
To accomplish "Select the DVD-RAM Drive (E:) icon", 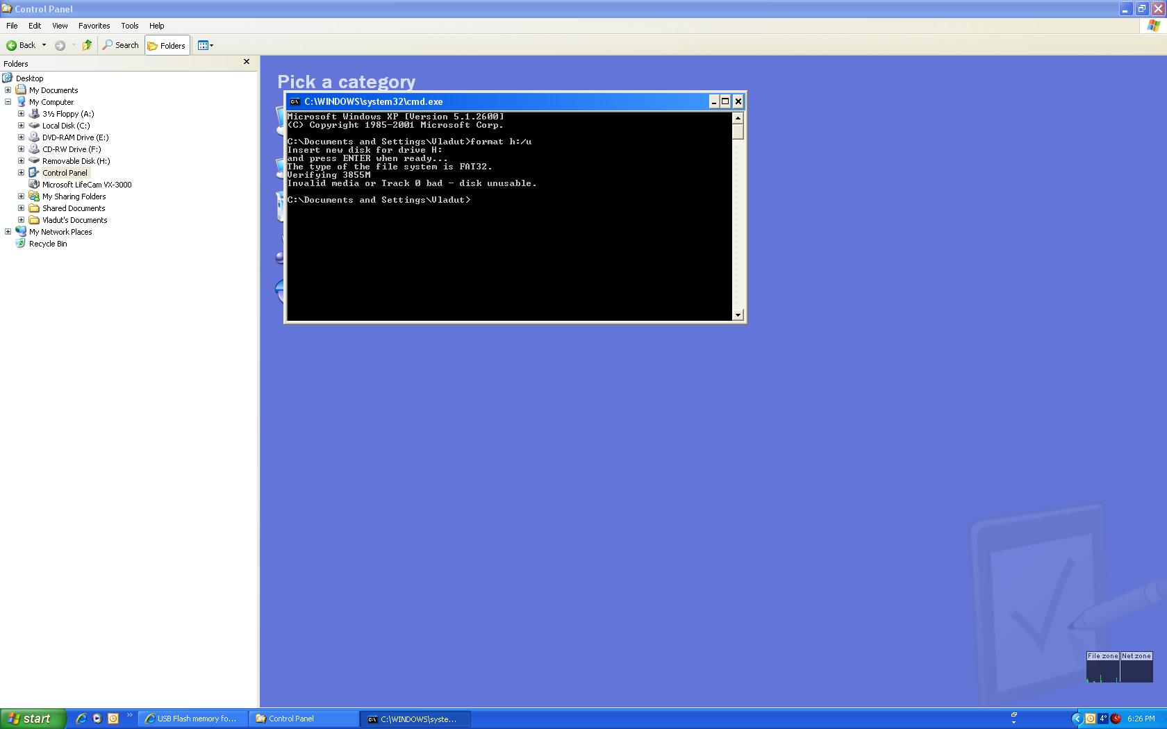I will click(x=34, y=137).
